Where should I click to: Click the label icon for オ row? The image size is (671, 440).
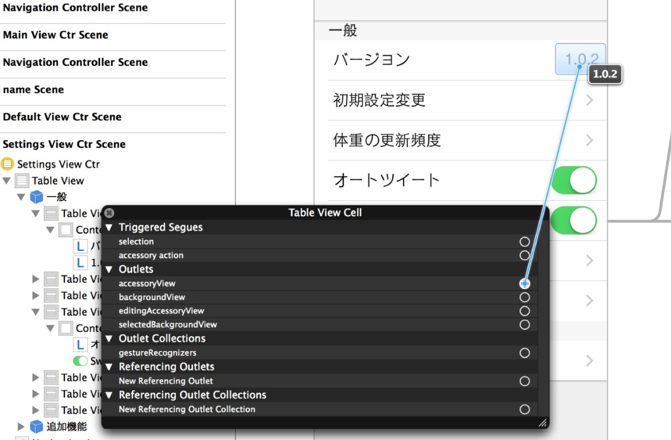tap(80, 345)
